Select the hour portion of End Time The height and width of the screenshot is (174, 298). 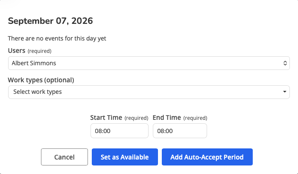(160, 131)
